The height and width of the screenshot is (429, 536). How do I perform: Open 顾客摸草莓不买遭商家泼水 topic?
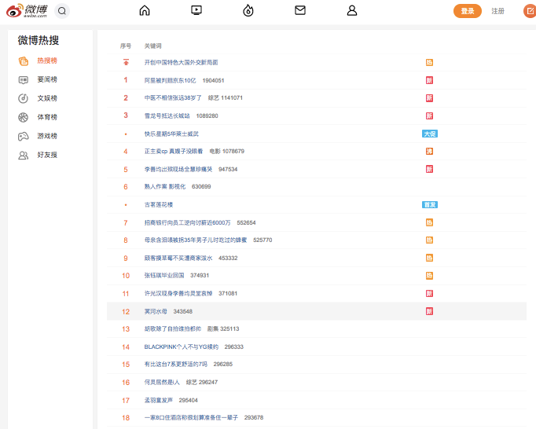(x=178, y=258)
